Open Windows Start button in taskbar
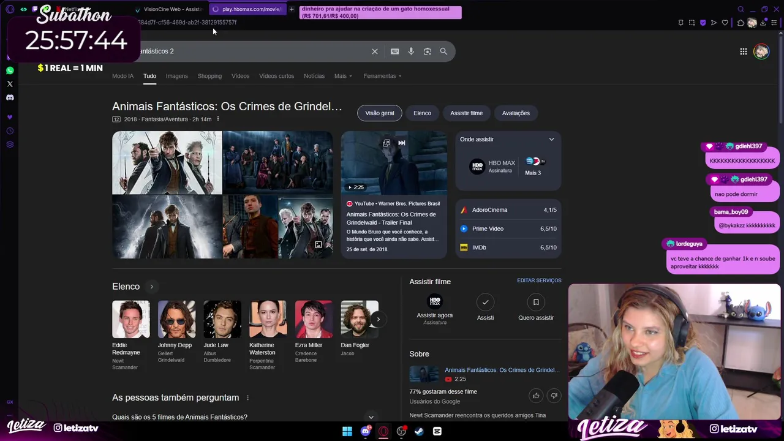 click(347, 431)
